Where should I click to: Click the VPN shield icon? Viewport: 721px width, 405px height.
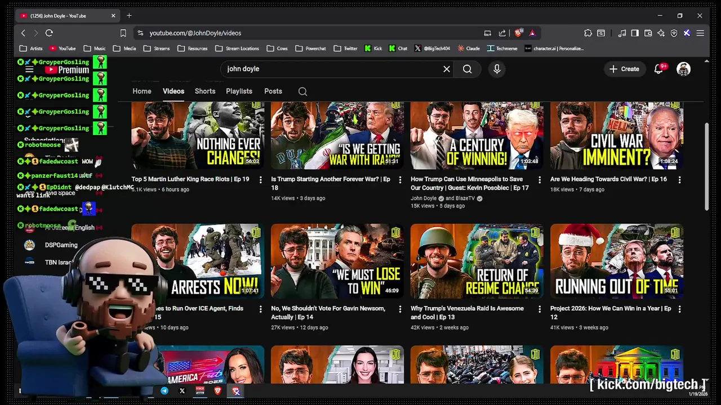coord(674,33)
